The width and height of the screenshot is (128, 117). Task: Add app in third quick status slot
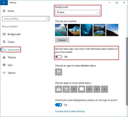[x=74, y=89]
